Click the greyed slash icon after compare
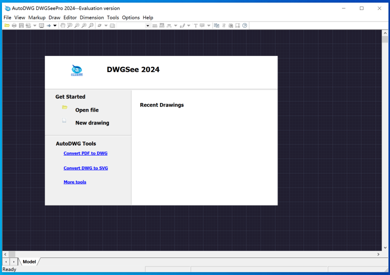 tap(224, 25)
